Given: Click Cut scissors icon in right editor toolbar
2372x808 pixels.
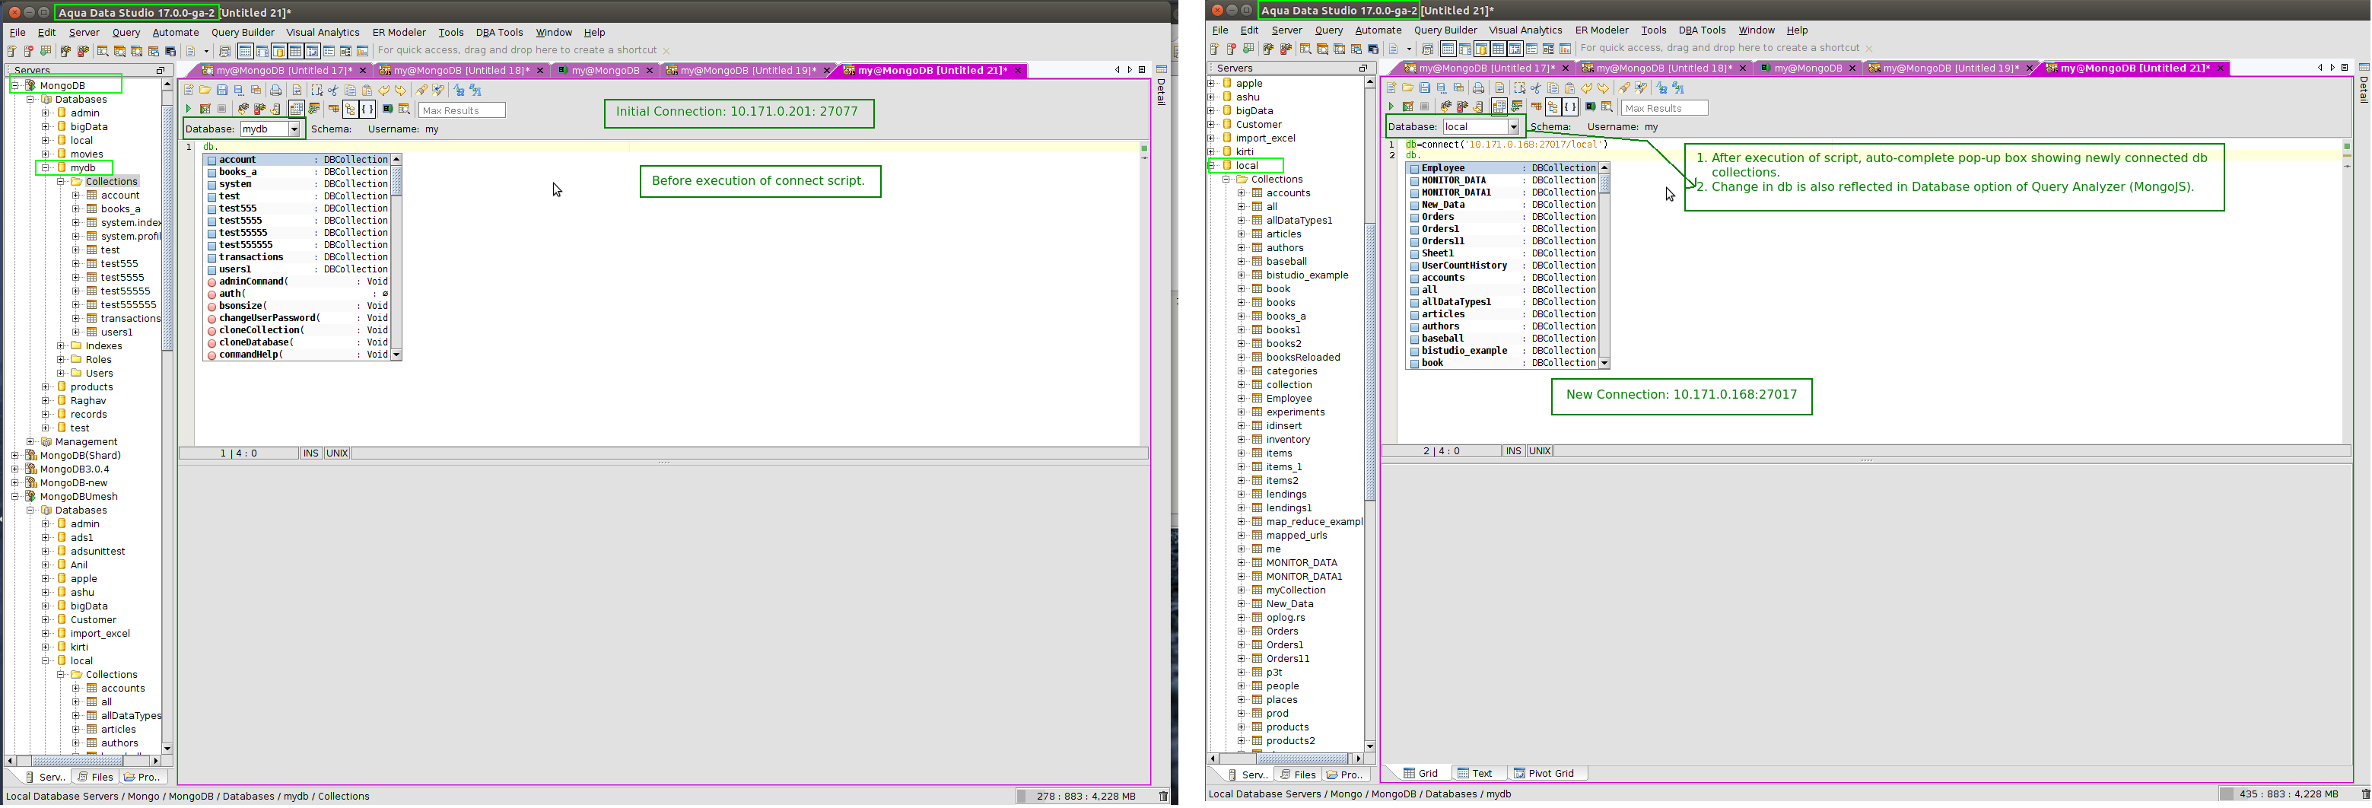Looking at the screenshot, I should [1536, 88].
